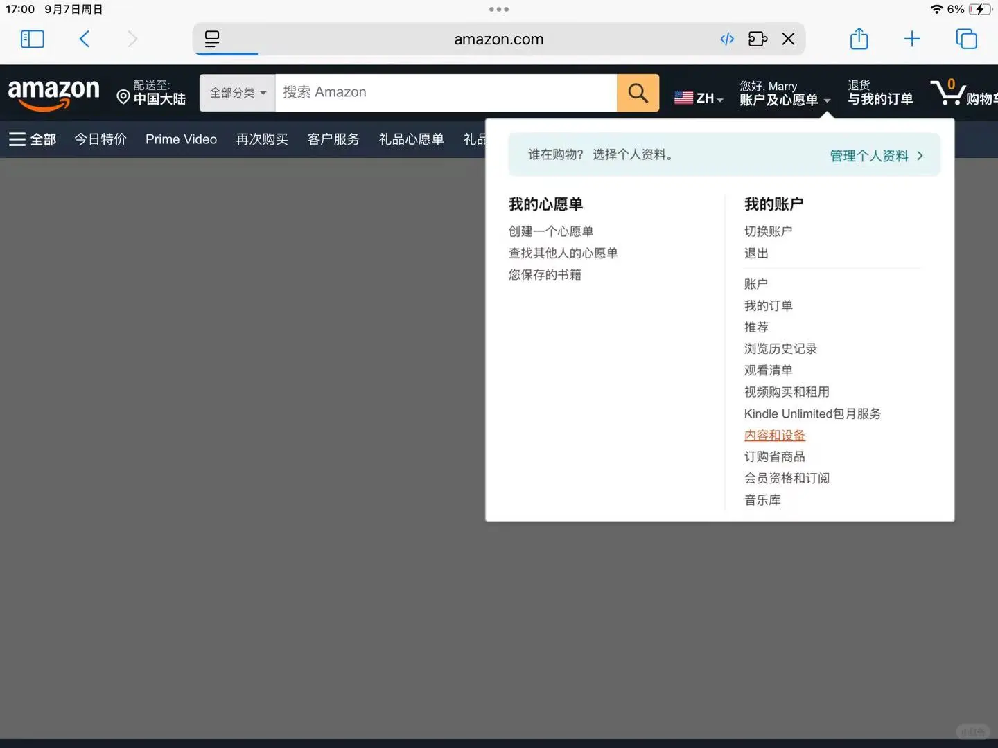The width and height of the screenshot is (998, 748).
Task: Open Prime Video in nav bar
Action: point(181,139)
